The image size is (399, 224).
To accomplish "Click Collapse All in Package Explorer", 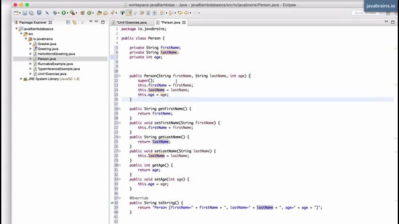I will [x=68, y=22].
